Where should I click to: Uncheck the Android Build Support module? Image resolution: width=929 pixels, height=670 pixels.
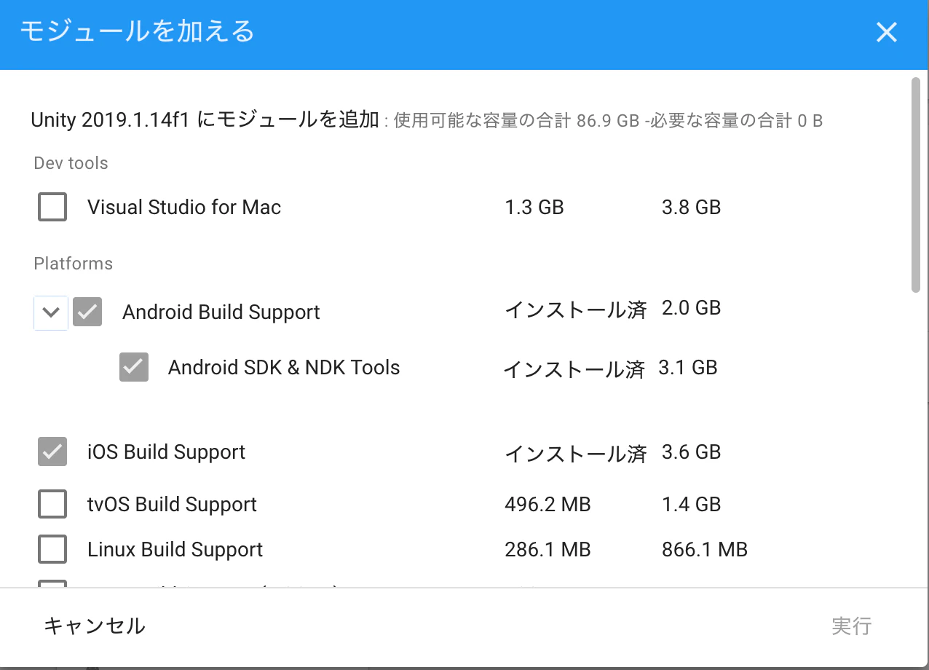(x=87, y=312)
